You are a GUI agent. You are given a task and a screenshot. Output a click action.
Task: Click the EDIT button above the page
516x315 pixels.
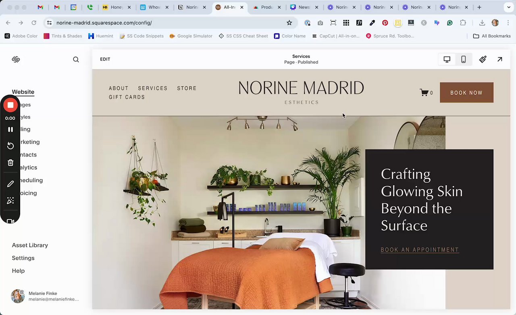pos(105,59)
